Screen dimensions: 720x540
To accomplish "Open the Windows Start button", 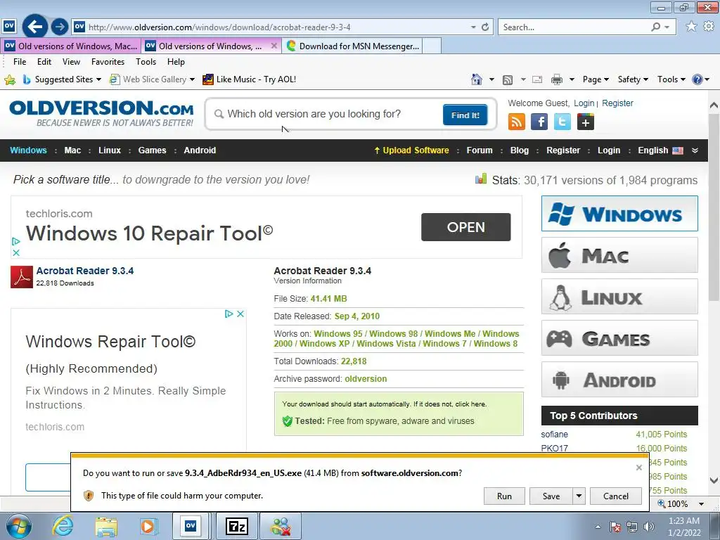I will (19, 526).
